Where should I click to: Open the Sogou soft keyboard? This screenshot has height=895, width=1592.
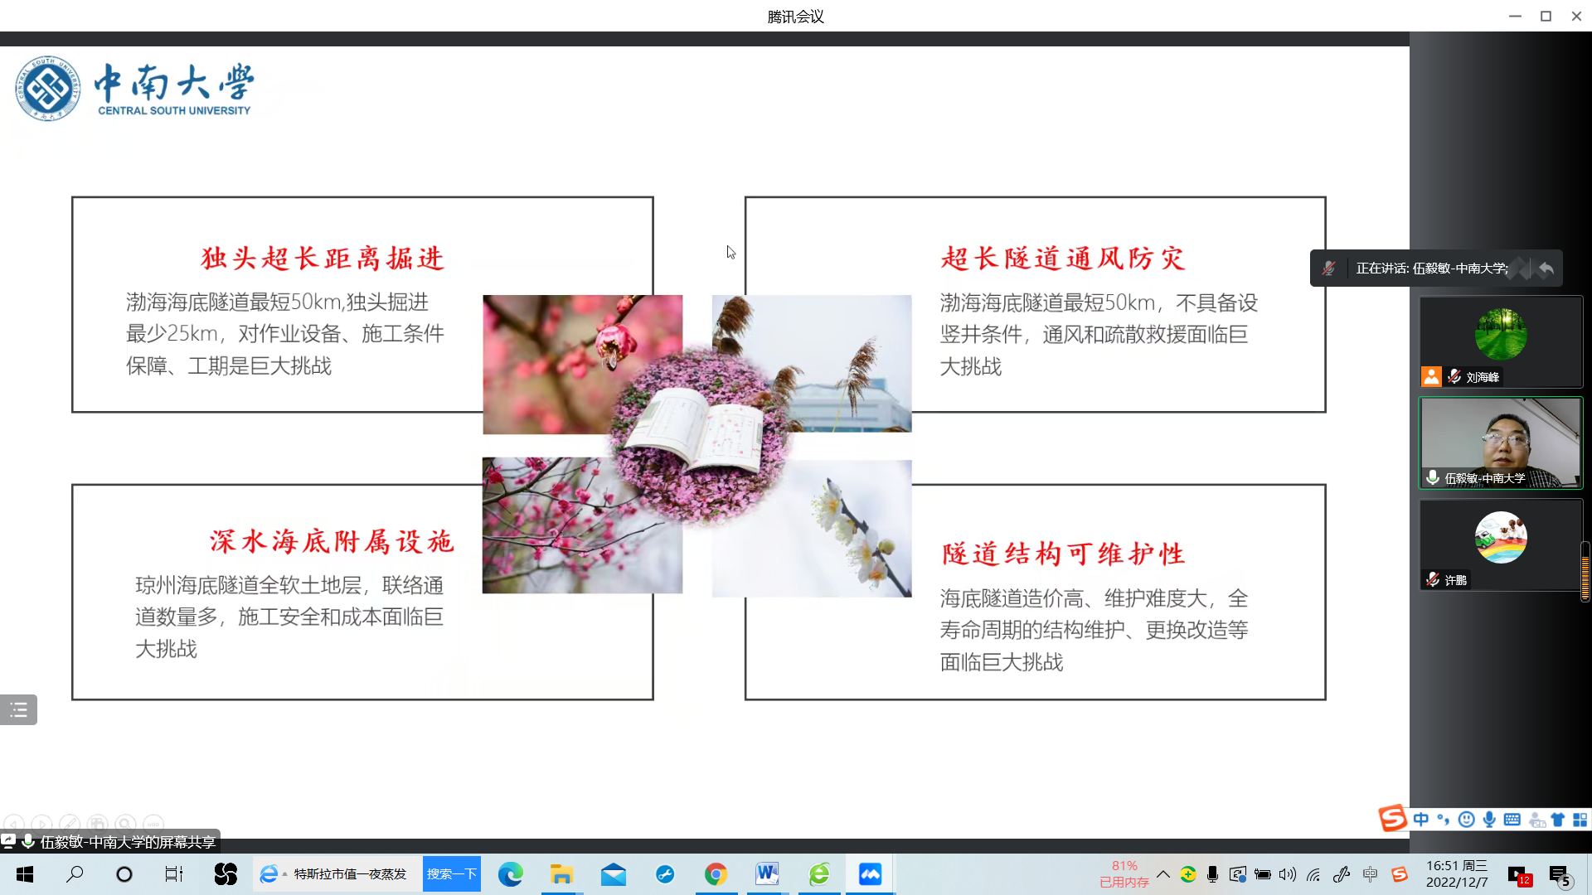(x=1512, y=820)
